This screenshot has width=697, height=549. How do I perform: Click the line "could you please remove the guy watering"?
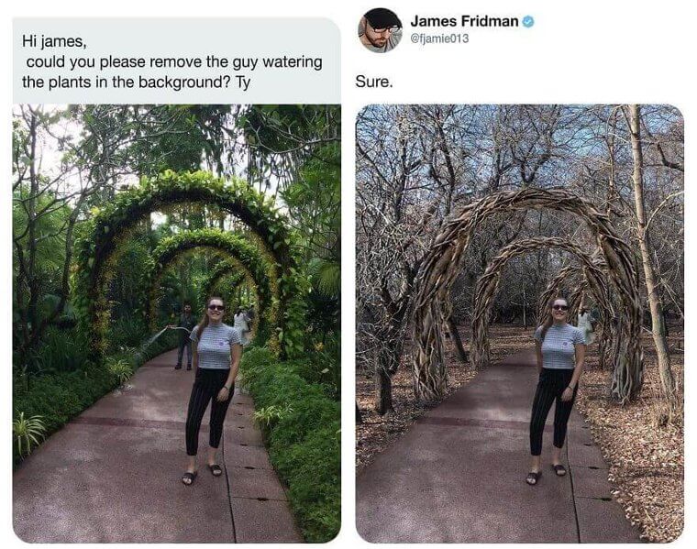pos(174,61)
